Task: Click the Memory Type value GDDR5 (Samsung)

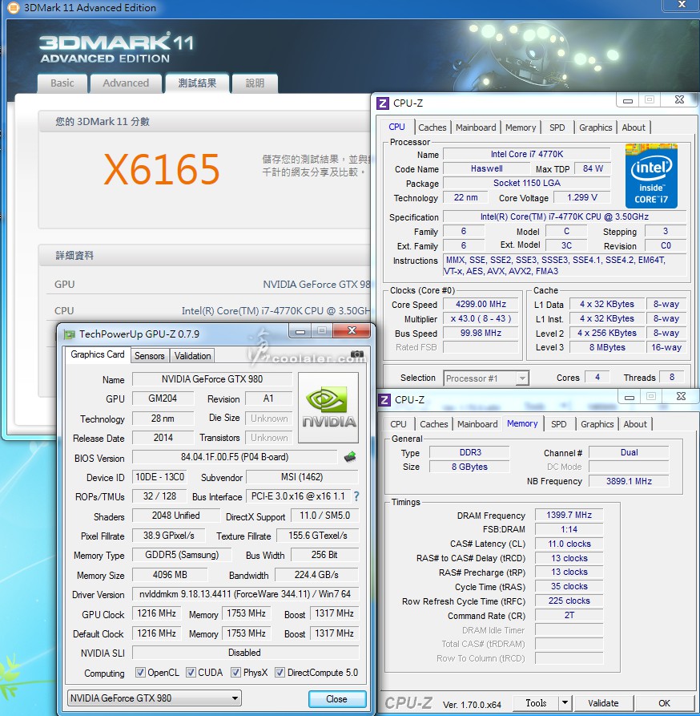Action: point(182,555)
